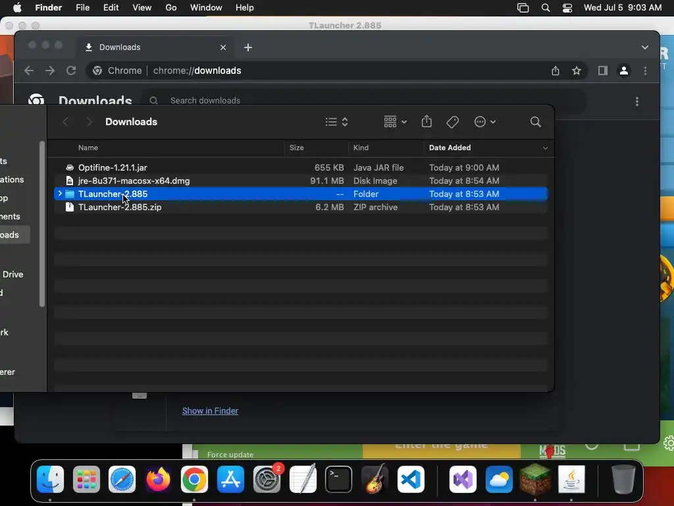The height and width of the screenshot is (506, 674).
Task: Open the View menu
Action: [142, 8]
